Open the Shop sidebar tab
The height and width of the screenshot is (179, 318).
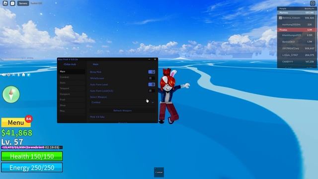[x=72, y=105]
